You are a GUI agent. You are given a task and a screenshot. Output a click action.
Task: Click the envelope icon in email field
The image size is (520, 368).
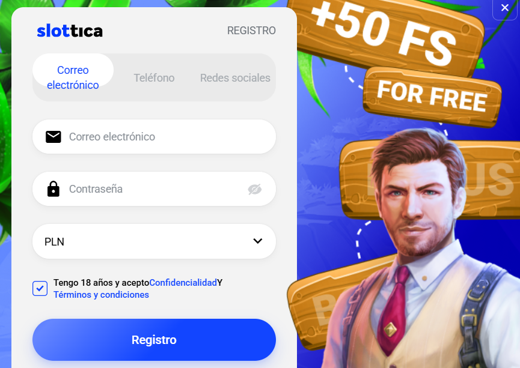click(x=54, y=136)
